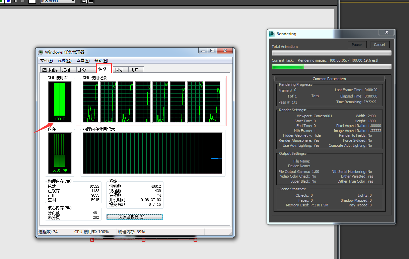Click the Last Frame Time value 0:00:20
Screen dimensions: 409x259
click(371, 90)
